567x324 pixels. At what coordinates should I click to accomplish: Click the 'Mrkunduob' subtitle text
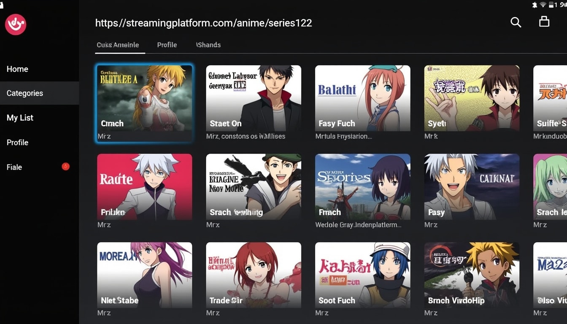(550, 136)
